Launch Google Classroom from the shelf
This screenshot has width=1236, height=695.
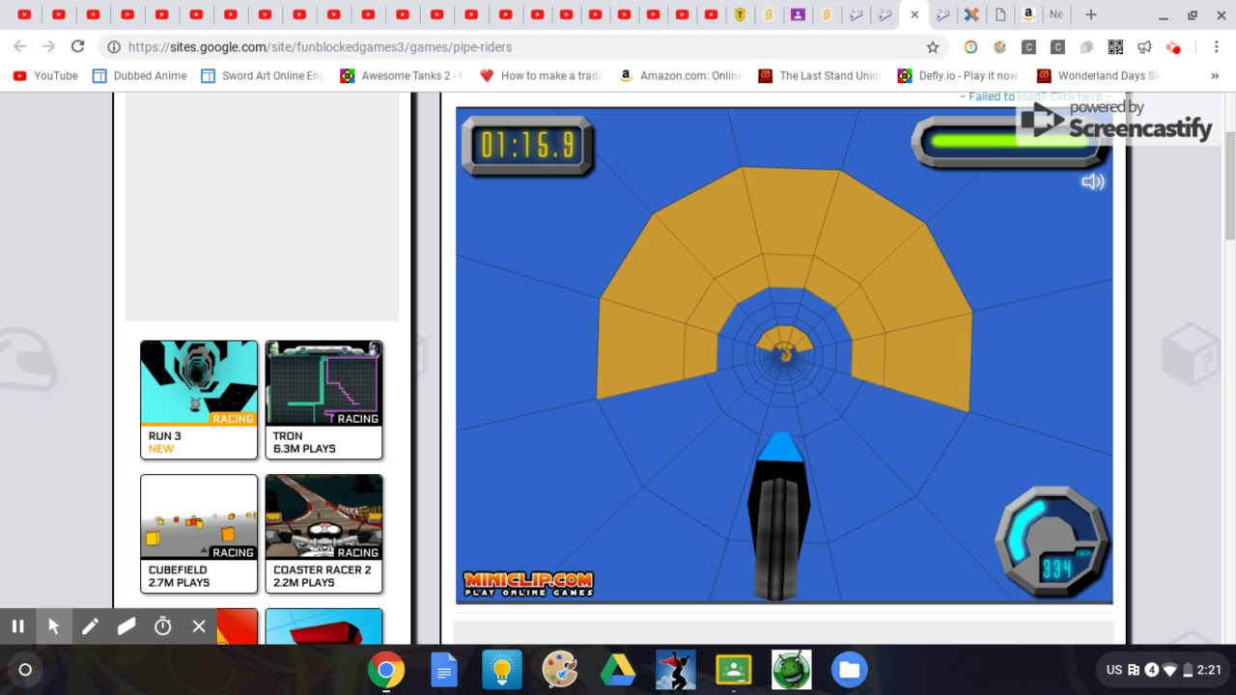[x=733, y=669]
